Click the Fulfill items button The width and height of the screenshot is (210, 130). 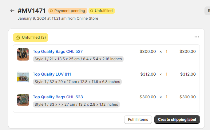coord(138,120)
